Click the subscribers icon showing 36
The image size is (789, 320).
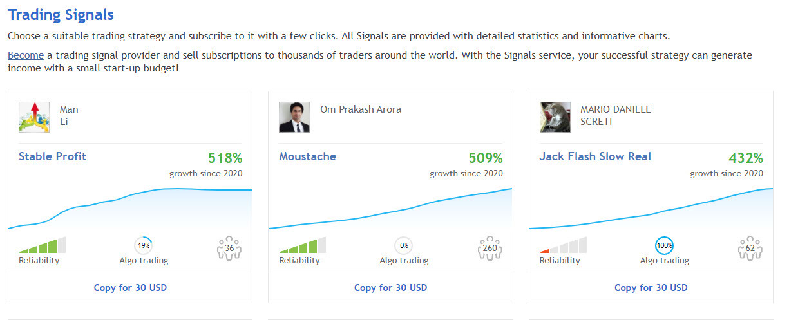point(229,247)
